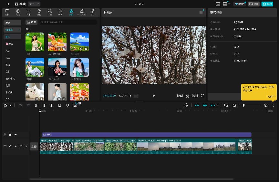This screenshot has height=182, width=279.
Task: Click the timeline zoom-out magnifier icon
Action: tap(234, 105)
